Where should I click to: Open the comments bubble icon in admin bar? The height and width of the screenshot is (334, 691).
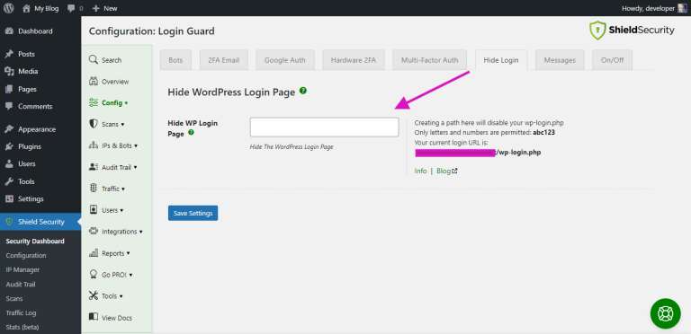click(71, 8)
